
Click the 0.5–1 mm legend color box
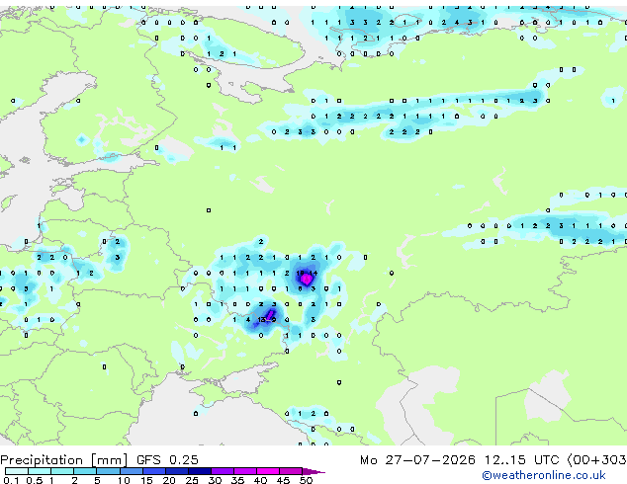[x=40, y=471]
